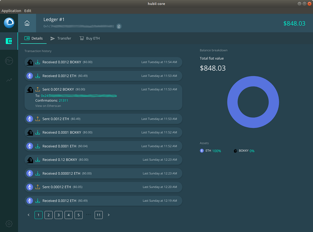Expand the Received 0.000012 ETH transaction

(103, 173)
